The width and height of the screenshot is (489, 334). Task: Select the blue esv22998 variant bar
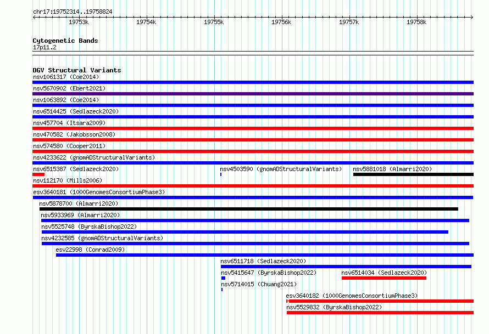pos(265,255)
